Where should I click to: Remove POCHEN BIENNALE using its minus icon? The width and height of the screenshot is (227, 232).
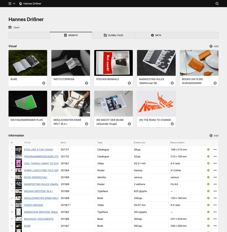[129, 83]
